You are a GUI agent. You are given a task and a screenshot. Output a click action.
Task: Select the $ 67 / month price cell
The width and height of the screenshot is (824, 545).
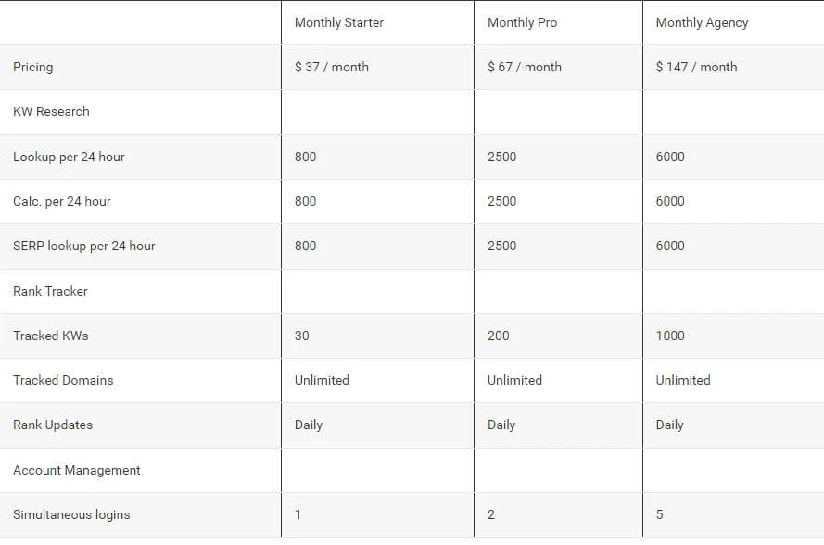tap(524, 67)
